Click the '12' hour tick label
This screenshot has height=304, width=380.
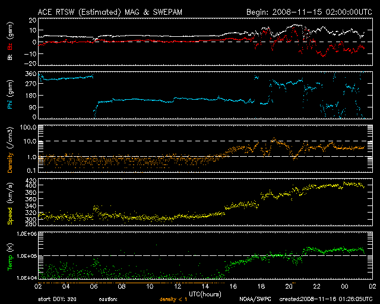[178, 286]
